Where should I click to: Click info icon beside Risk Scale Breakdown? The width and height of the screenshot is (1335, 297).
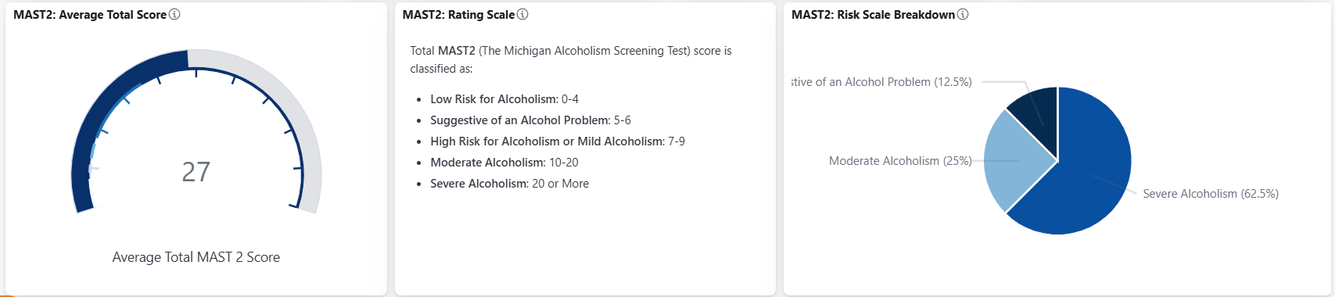coord(963,14)
